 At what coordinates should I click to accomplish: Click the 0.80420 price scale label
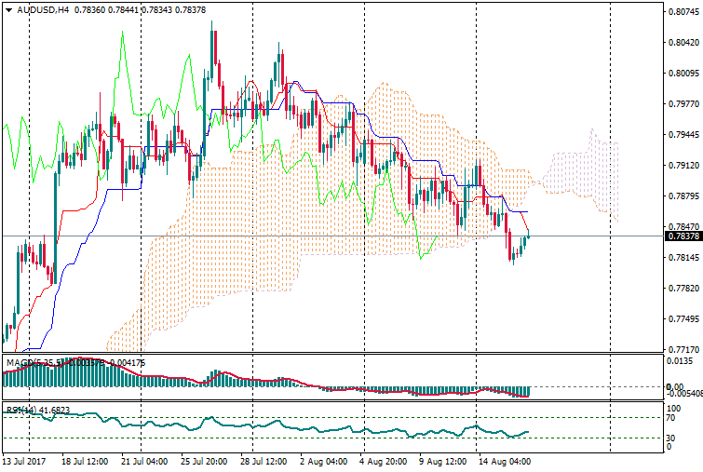(x=683, y=43)
